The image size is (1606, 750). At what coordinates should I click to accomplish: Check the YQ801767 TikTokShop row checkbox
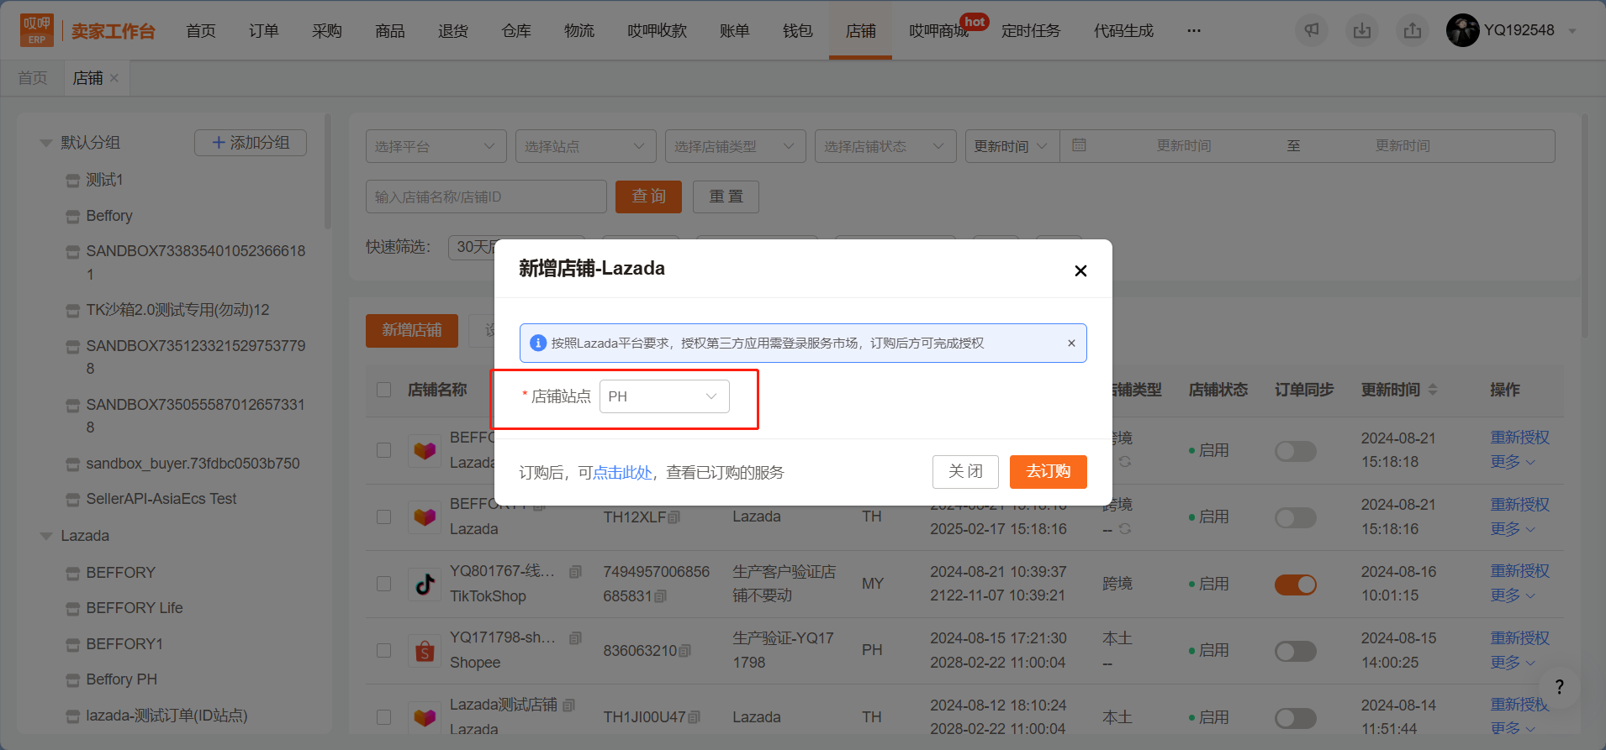tap(384, 584)
